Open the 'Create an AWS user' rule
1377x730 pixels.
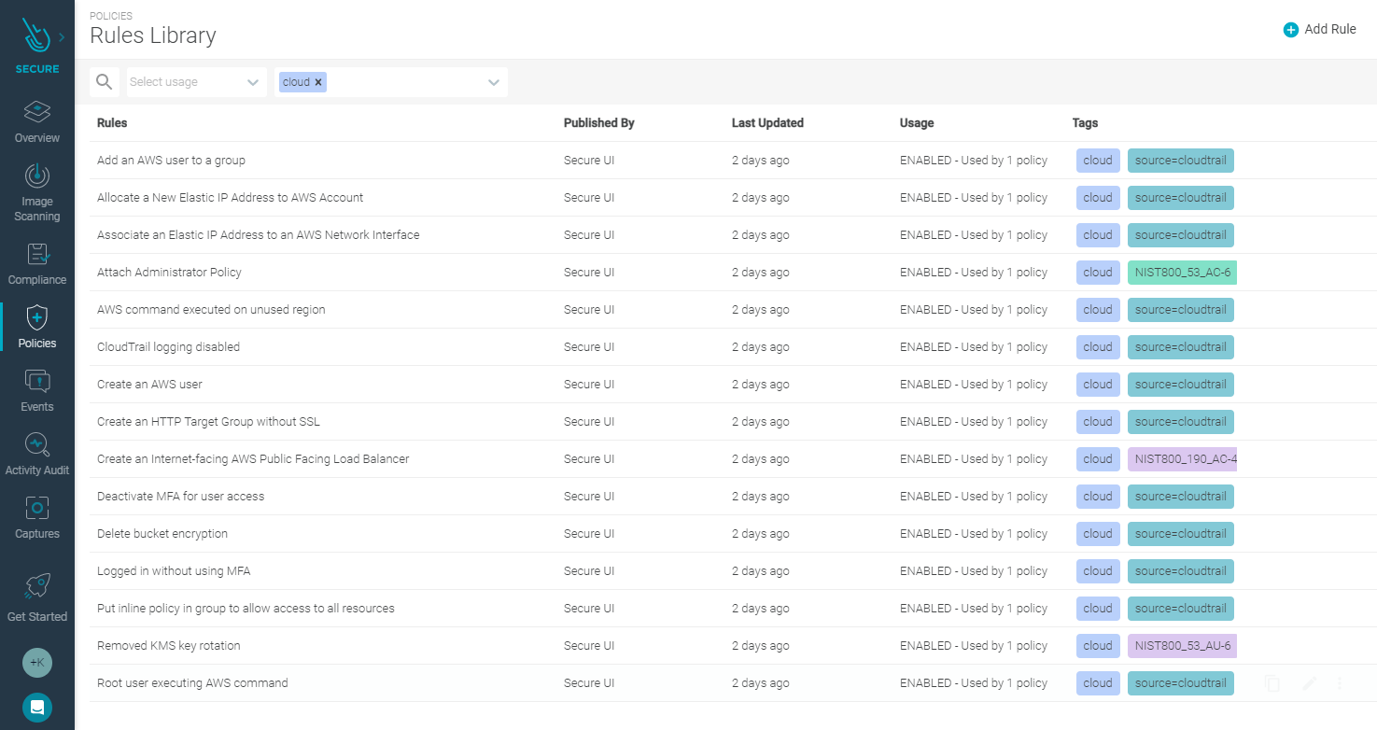pyautogui.click(x=149, y=385)
